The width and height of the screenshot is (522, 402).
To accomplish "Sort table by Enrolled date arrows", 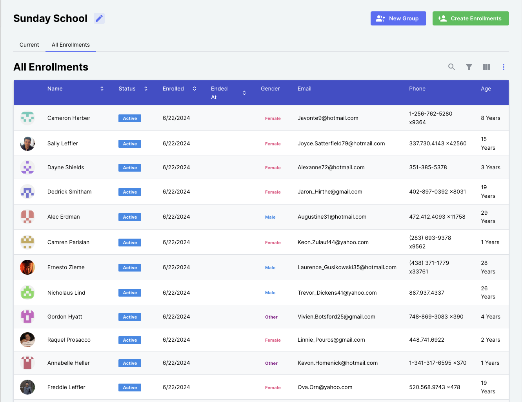I will [x=195, y=89].
